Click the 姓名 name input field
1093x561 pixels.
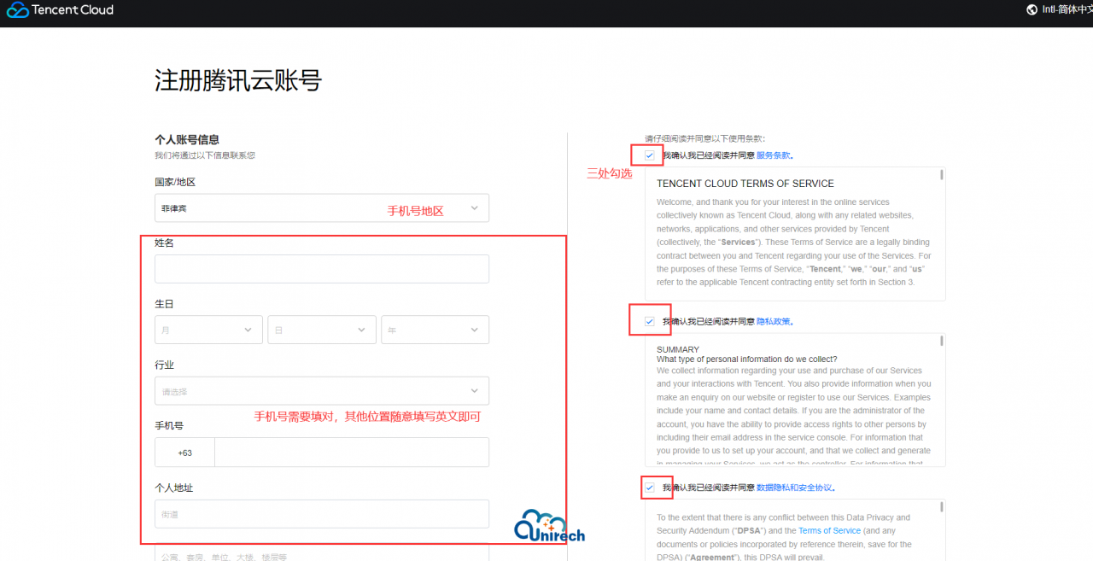321,268
